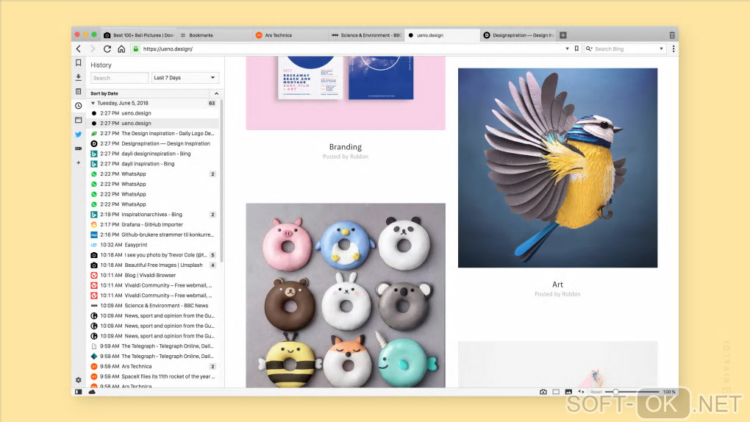The image size is (750, 422).
Task: Open Science & Environment - BBC News entry
Action: pos(153,305)
